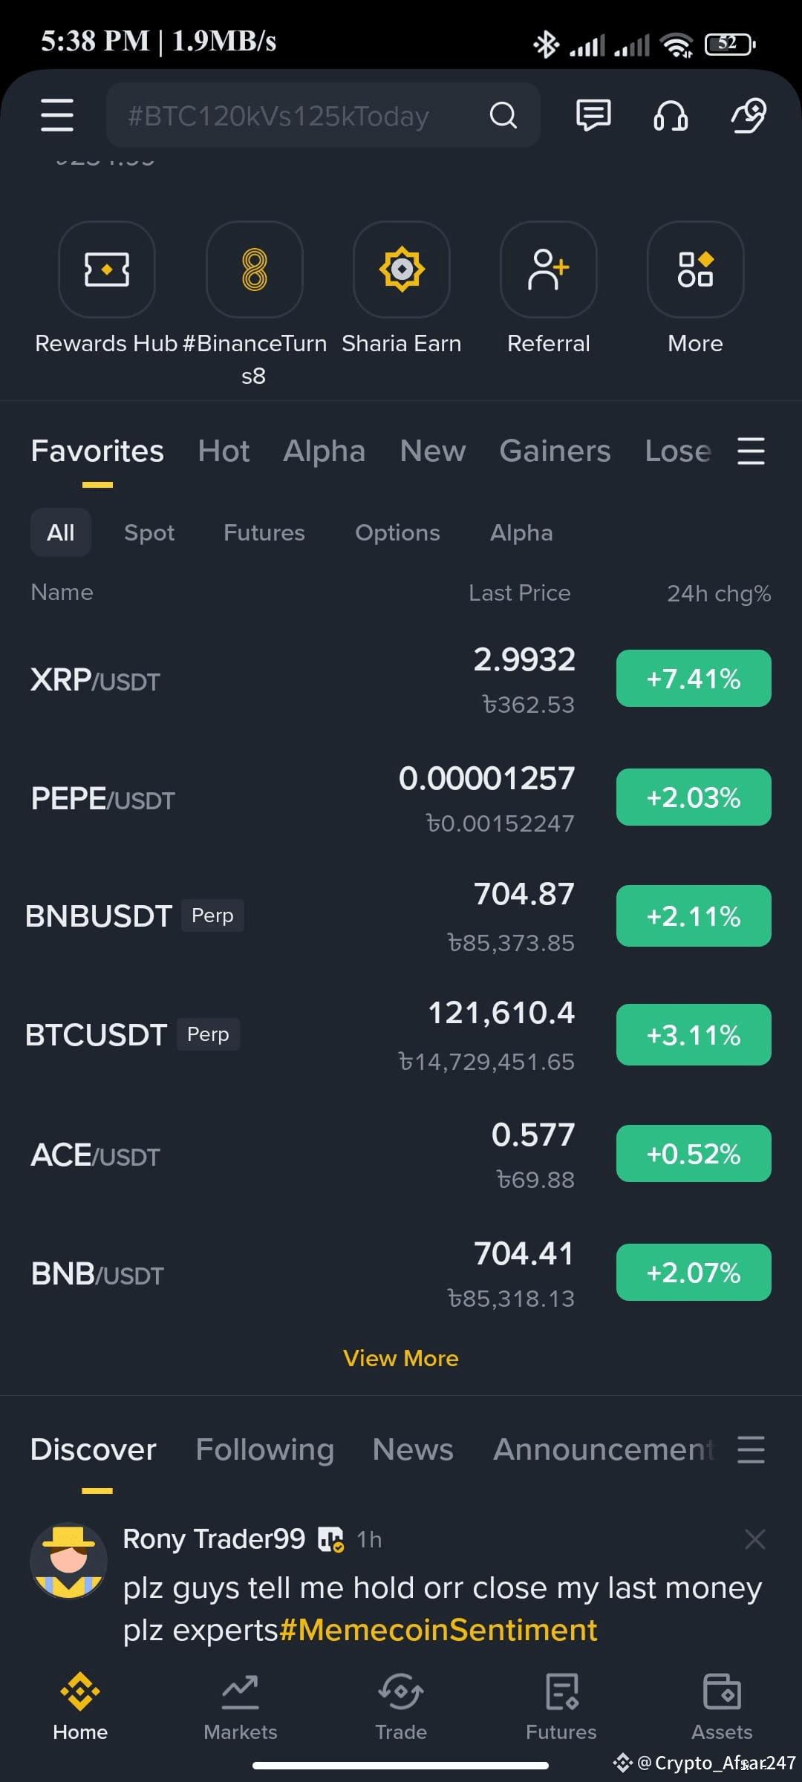Open the chat messages icon
The image size is (802, 1782).
pos(593,115)
